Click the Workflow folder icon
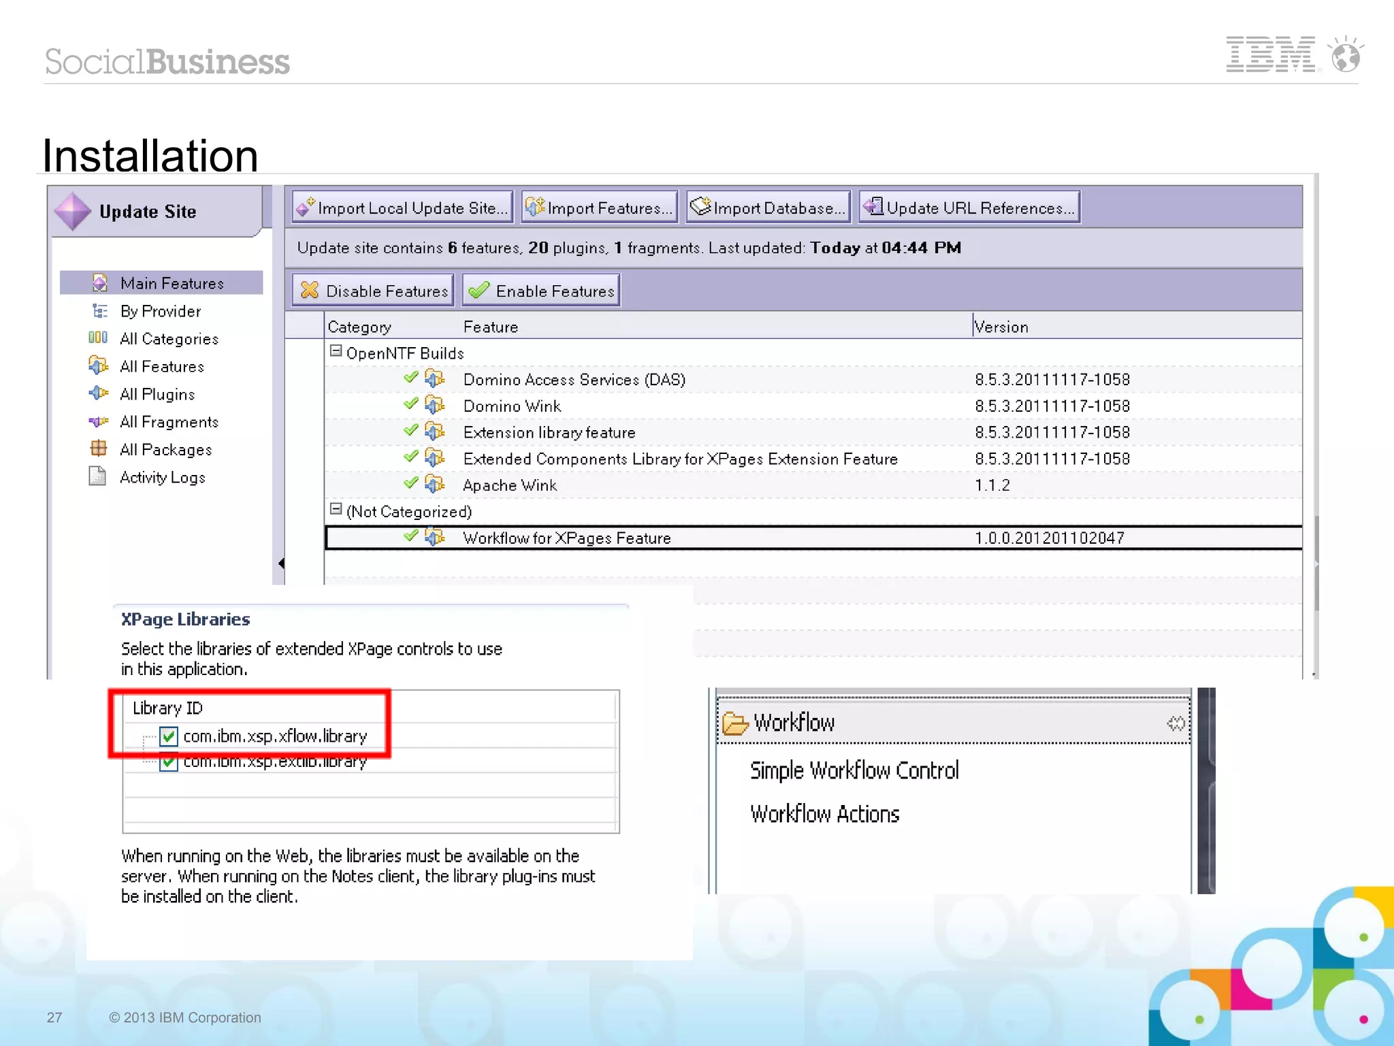 [735, 723]
